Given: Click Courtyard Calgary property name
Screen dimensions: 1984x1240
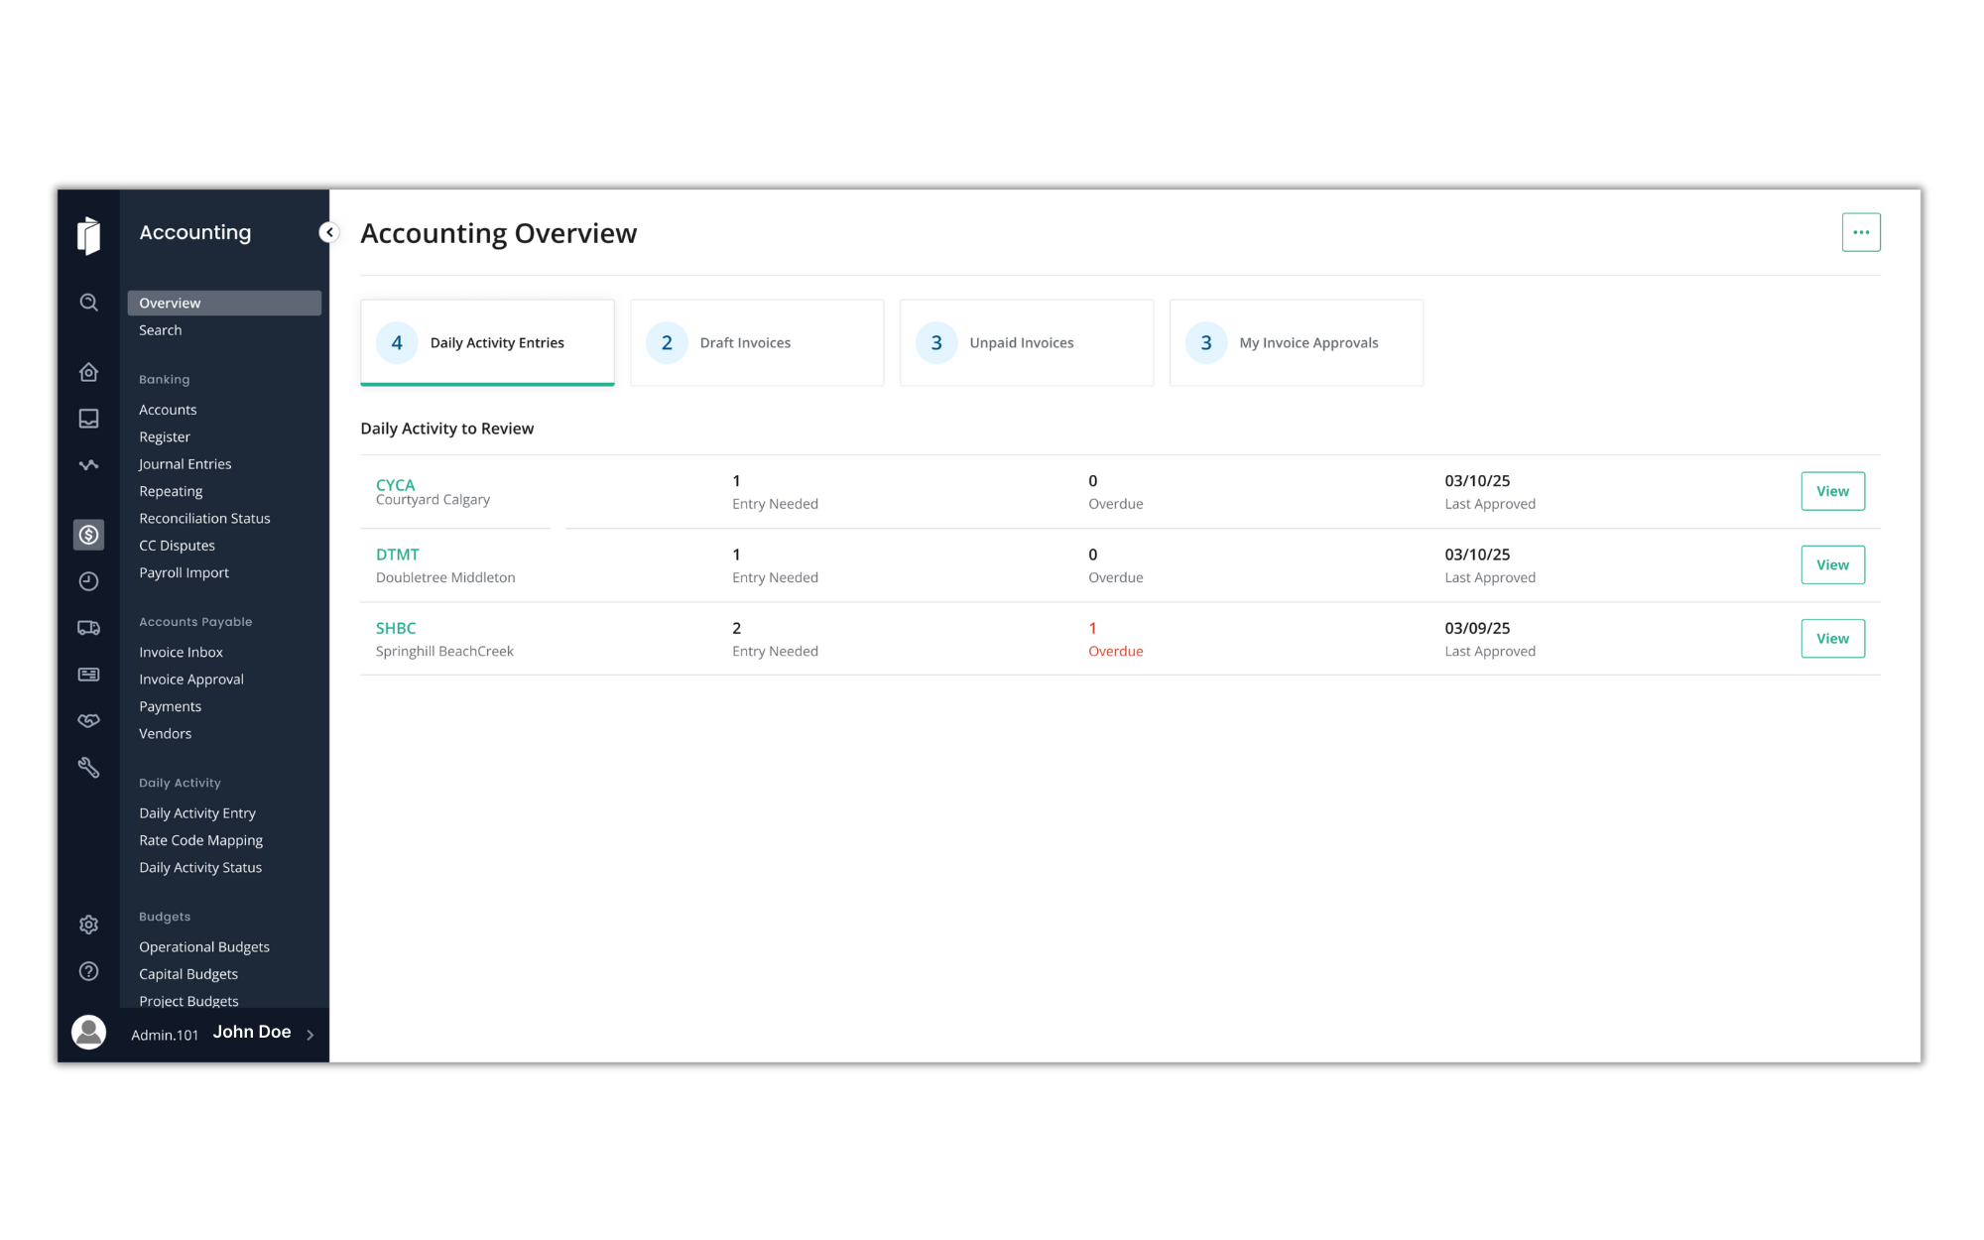Looking at the screenshot, I should [433, 500].
